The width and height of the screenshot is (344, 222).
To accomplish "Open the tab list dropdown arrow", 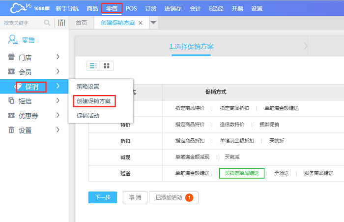I will tap(153, 23).
